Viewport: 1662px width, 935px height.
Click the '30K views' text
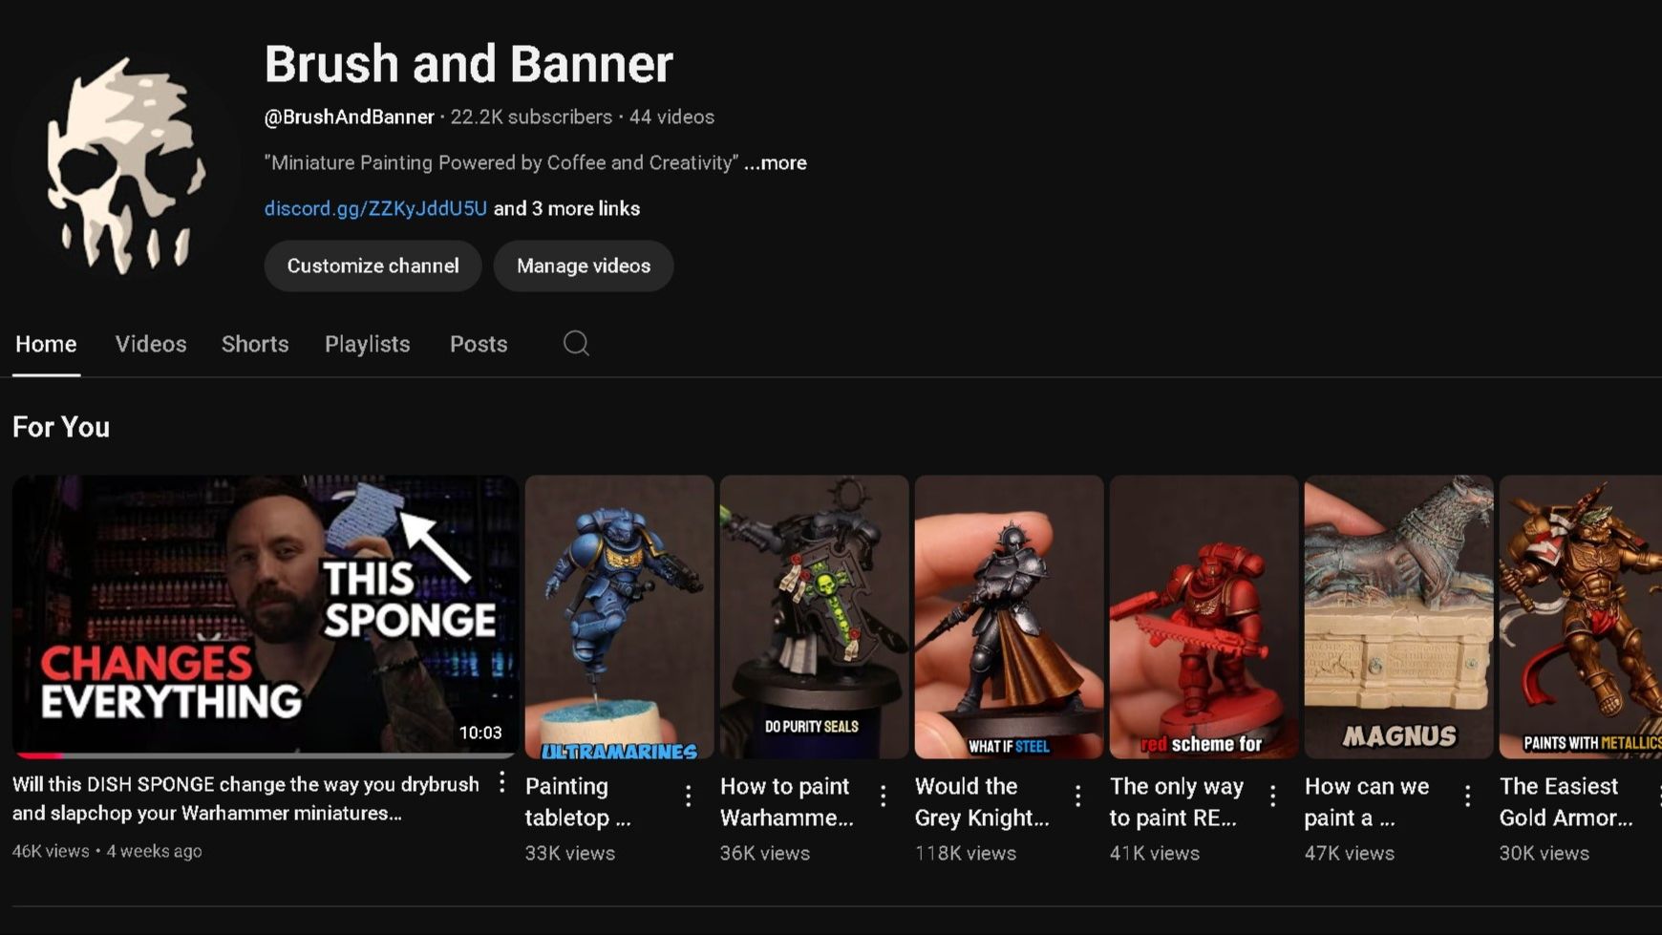[1545, 853]
